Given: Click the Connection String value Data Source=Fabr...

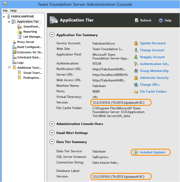Looking at the screenshot, I should (105, 163).
